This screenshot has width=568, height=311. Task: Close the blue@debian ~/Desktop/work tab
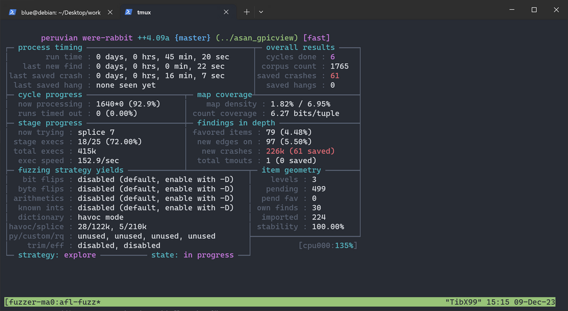[109, 11]
